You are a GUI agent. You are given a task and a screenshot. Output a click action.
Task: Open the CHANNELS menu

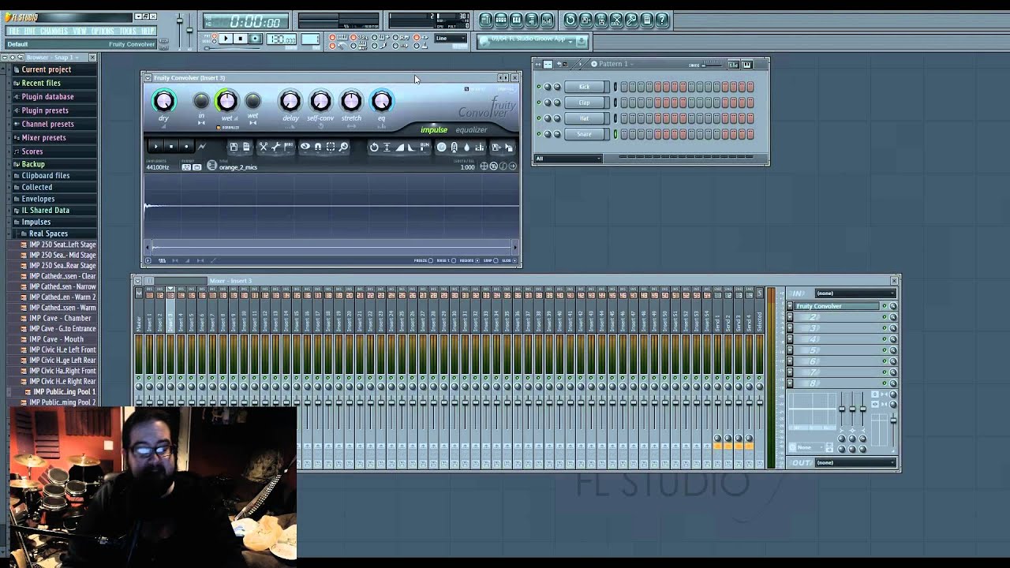pos(54,31)
